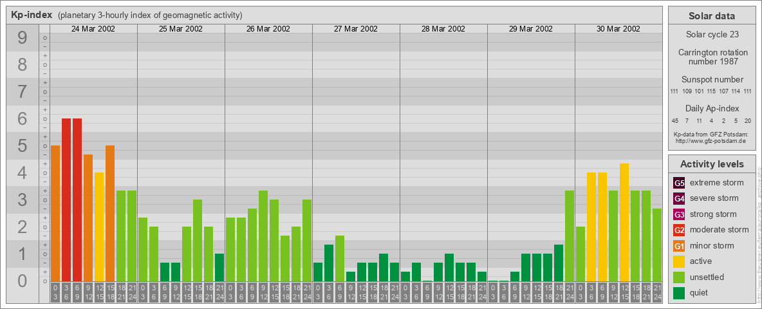This screenshot has width=762, height=309.
Task: Click the 24 Mar 2002 date header
Action: [x=93, y=29]
